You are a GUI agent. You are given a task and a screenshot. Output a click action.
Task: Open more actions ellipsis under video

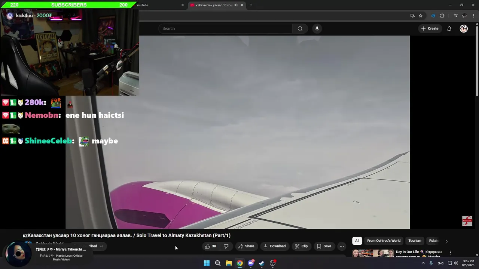342,246
